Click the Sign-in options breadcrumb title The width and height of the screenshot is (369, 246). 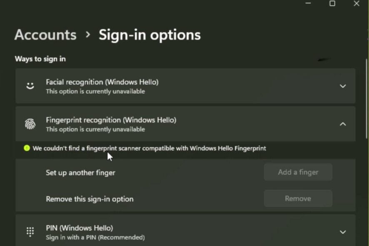(150, 35)
